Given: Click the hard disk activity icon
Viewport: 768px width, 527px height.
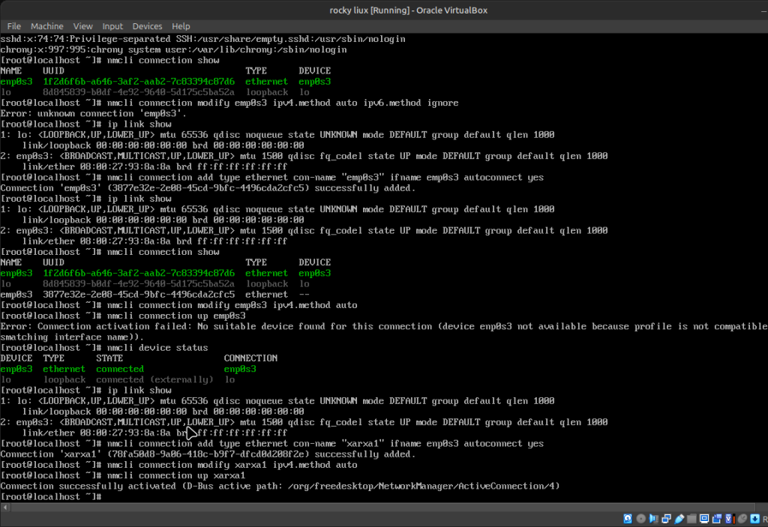Looking at the screenshot, I should click(628, 519).
